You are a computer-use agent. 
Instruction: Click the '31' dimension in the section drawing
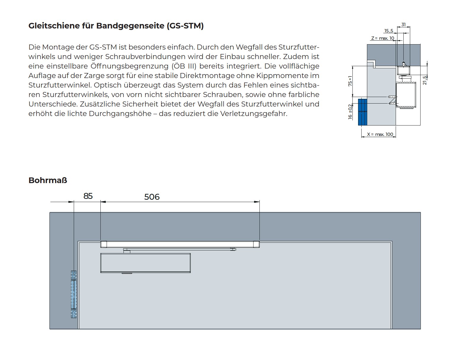pos(403,25)
